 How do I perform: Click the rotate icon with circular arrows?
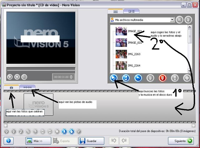pos(42,131)
